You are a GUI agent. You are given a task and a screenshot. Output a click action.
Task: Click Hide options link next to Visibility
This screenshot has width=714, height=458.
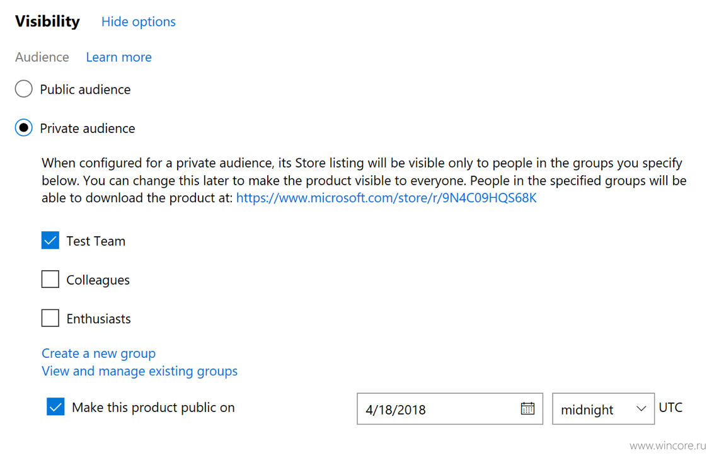coord(139,21)
